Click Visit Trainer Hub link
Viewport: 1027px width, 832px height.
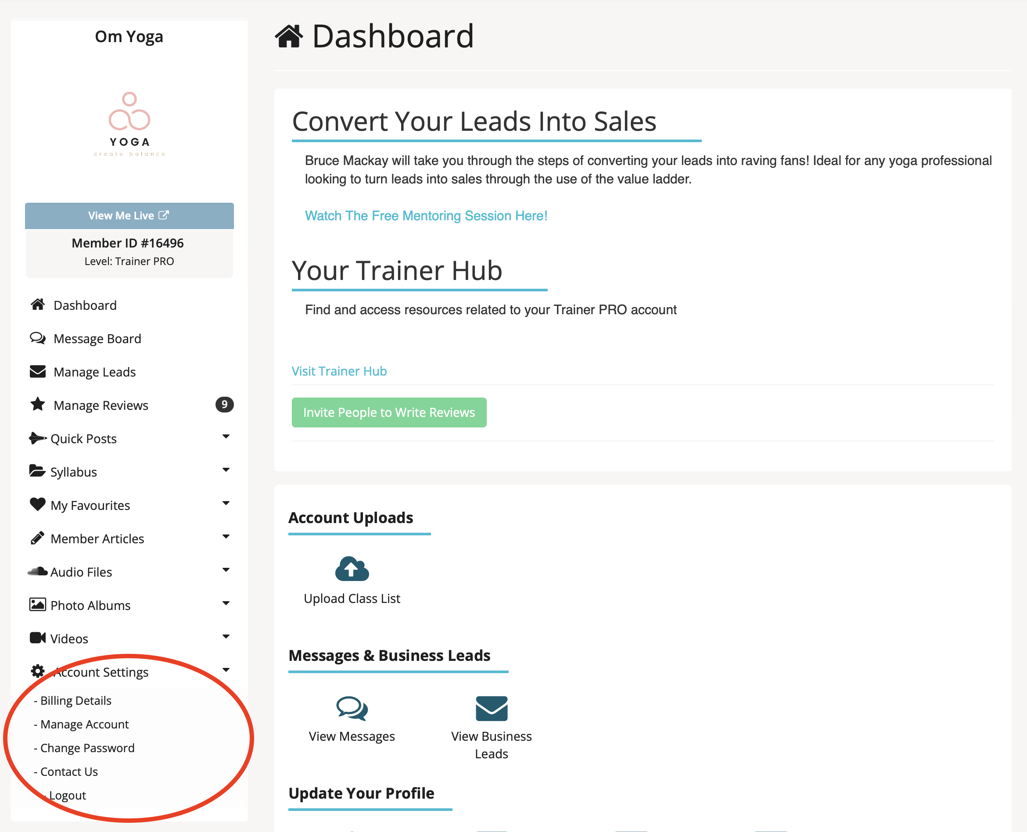339,370
